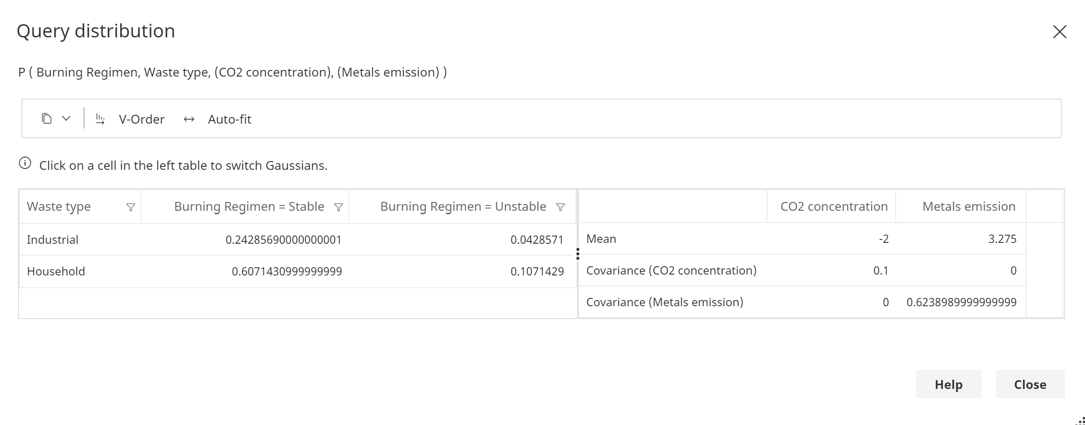Screen dimensions: 1085x425
Task: Click the Auto-fit arrows icon
Action: pyautogui.click(x=189, y=119)
